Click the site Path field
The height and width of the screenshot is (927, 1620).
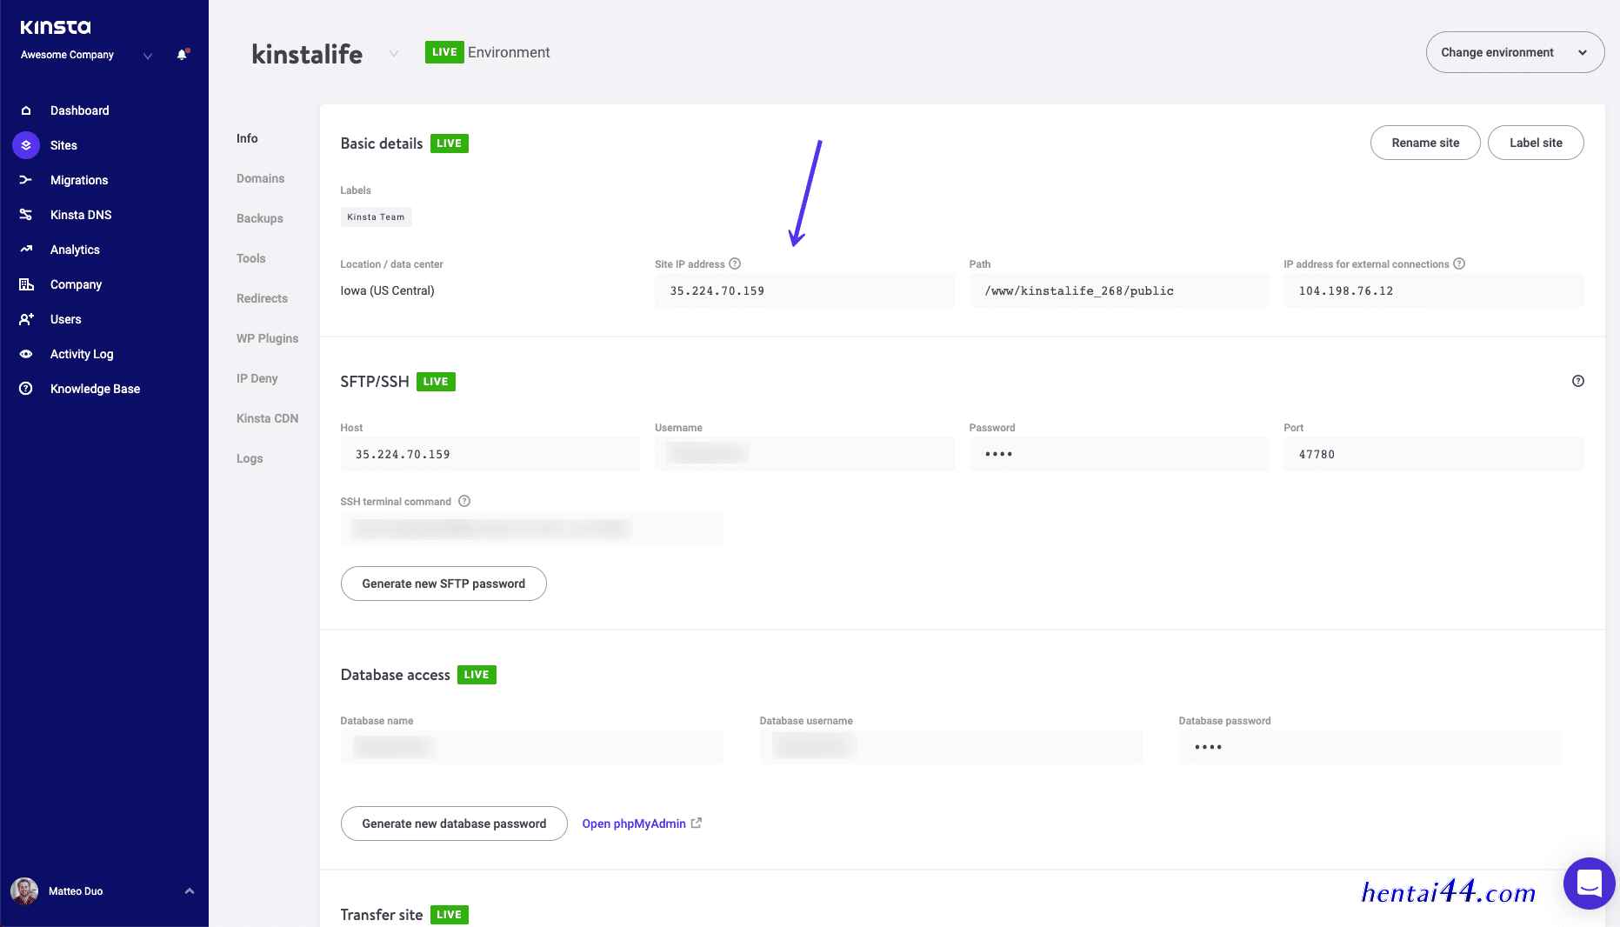tap(1119, 291)
